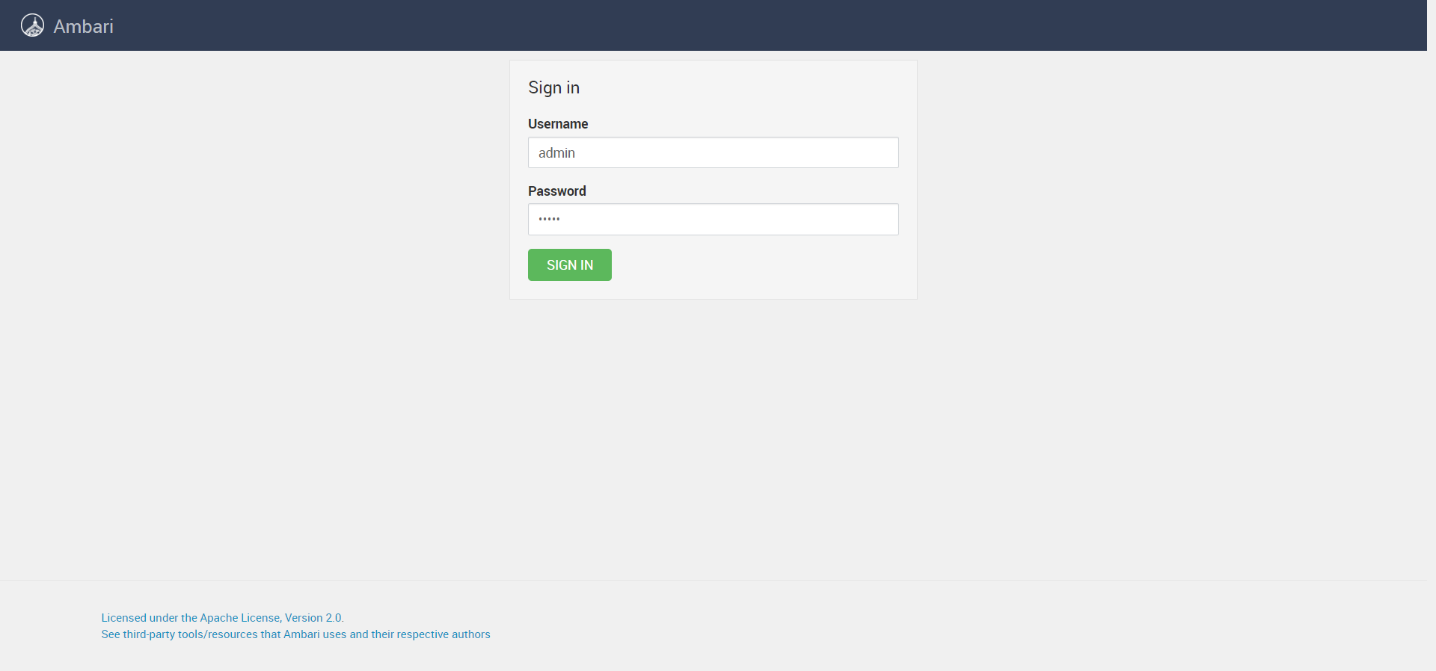
Task: Focus the Password input field
Action: tap(713, 220)
